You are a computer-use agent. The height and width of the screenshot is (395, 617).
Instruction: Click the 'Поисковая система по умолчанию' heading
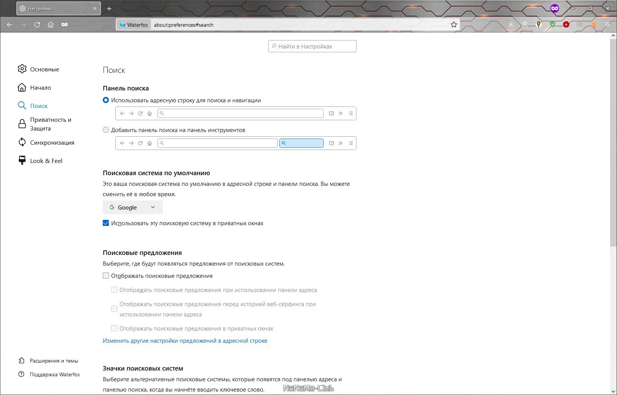tap(156, 173)
